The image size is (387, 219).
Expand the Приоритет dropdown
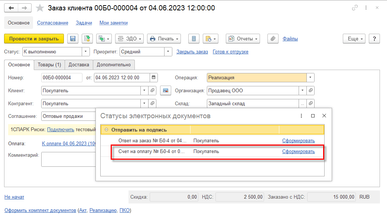(x=168, y=52)
